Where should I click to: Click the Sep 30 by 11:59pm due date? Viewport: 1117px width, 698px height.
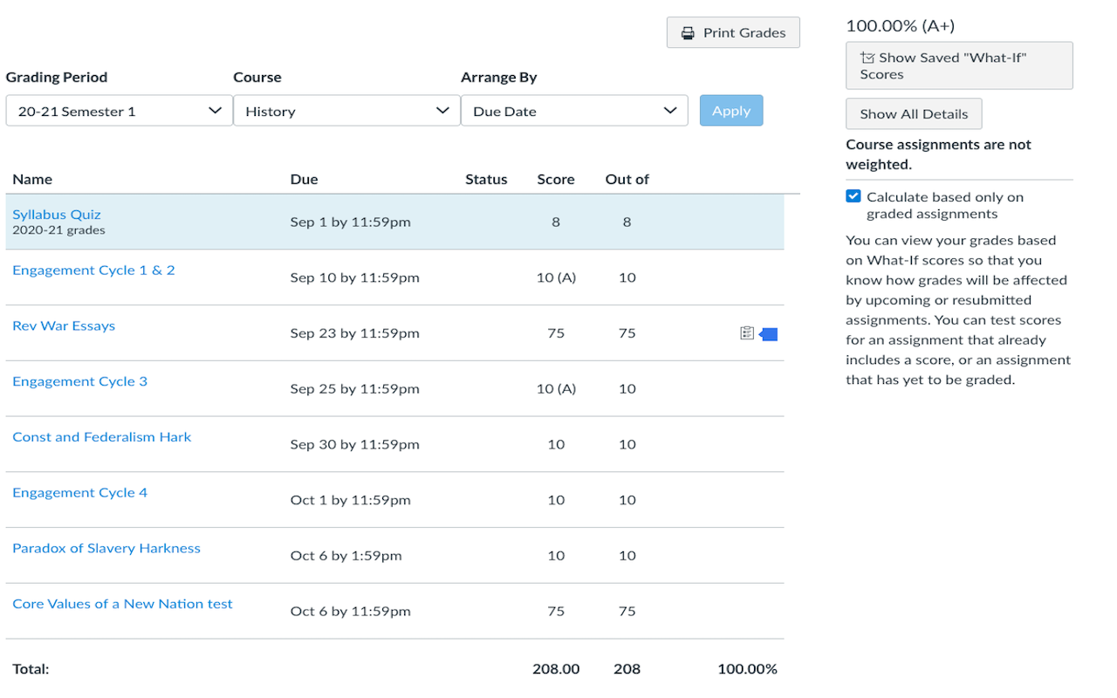pos(354,445)
